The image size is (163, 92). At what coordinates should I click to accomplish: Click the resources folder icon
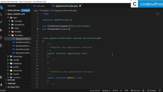coord(11,71)
